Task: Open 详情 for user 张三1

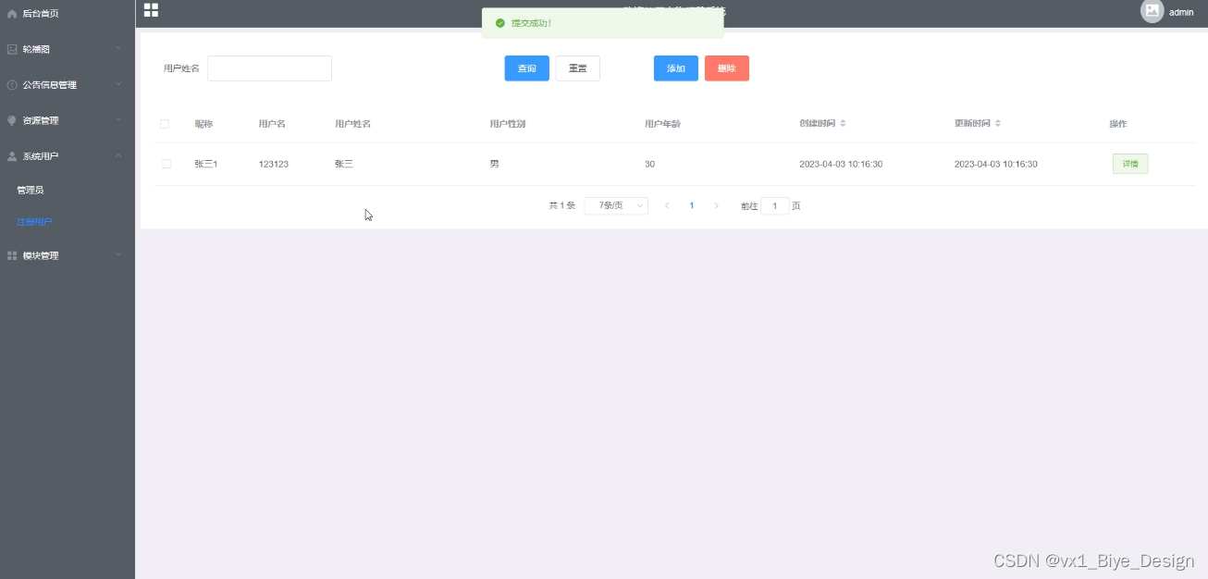Action: point(1130,164)
